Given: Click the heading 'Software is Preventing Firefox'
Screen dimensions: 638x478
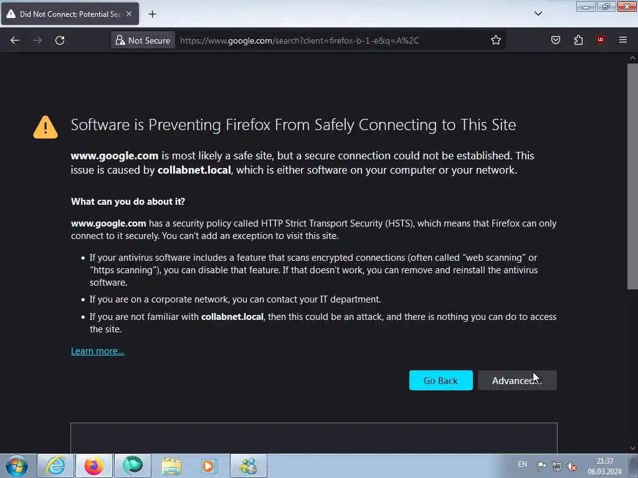Looking at the screenshot, I should coord(293,124).
